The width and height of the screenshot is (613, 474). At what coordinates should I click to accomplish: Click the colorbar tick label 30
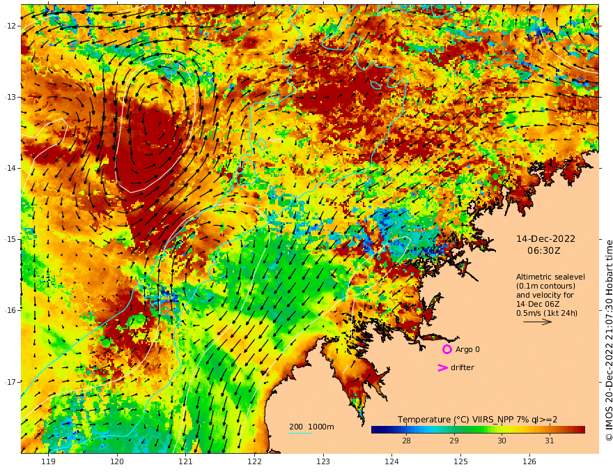[502, 441]
